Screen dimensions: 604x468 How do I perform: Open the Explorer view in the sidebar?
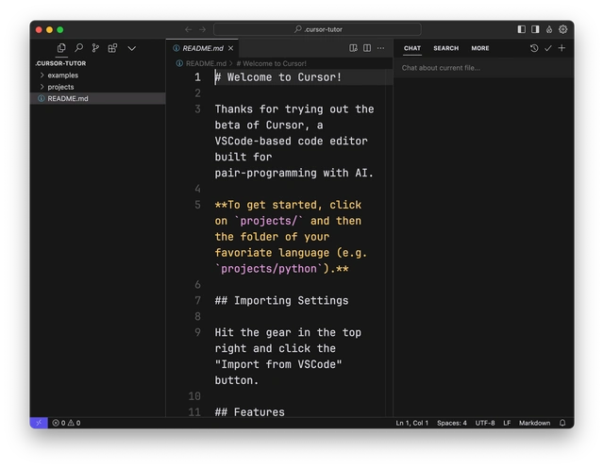pos(61,48)
